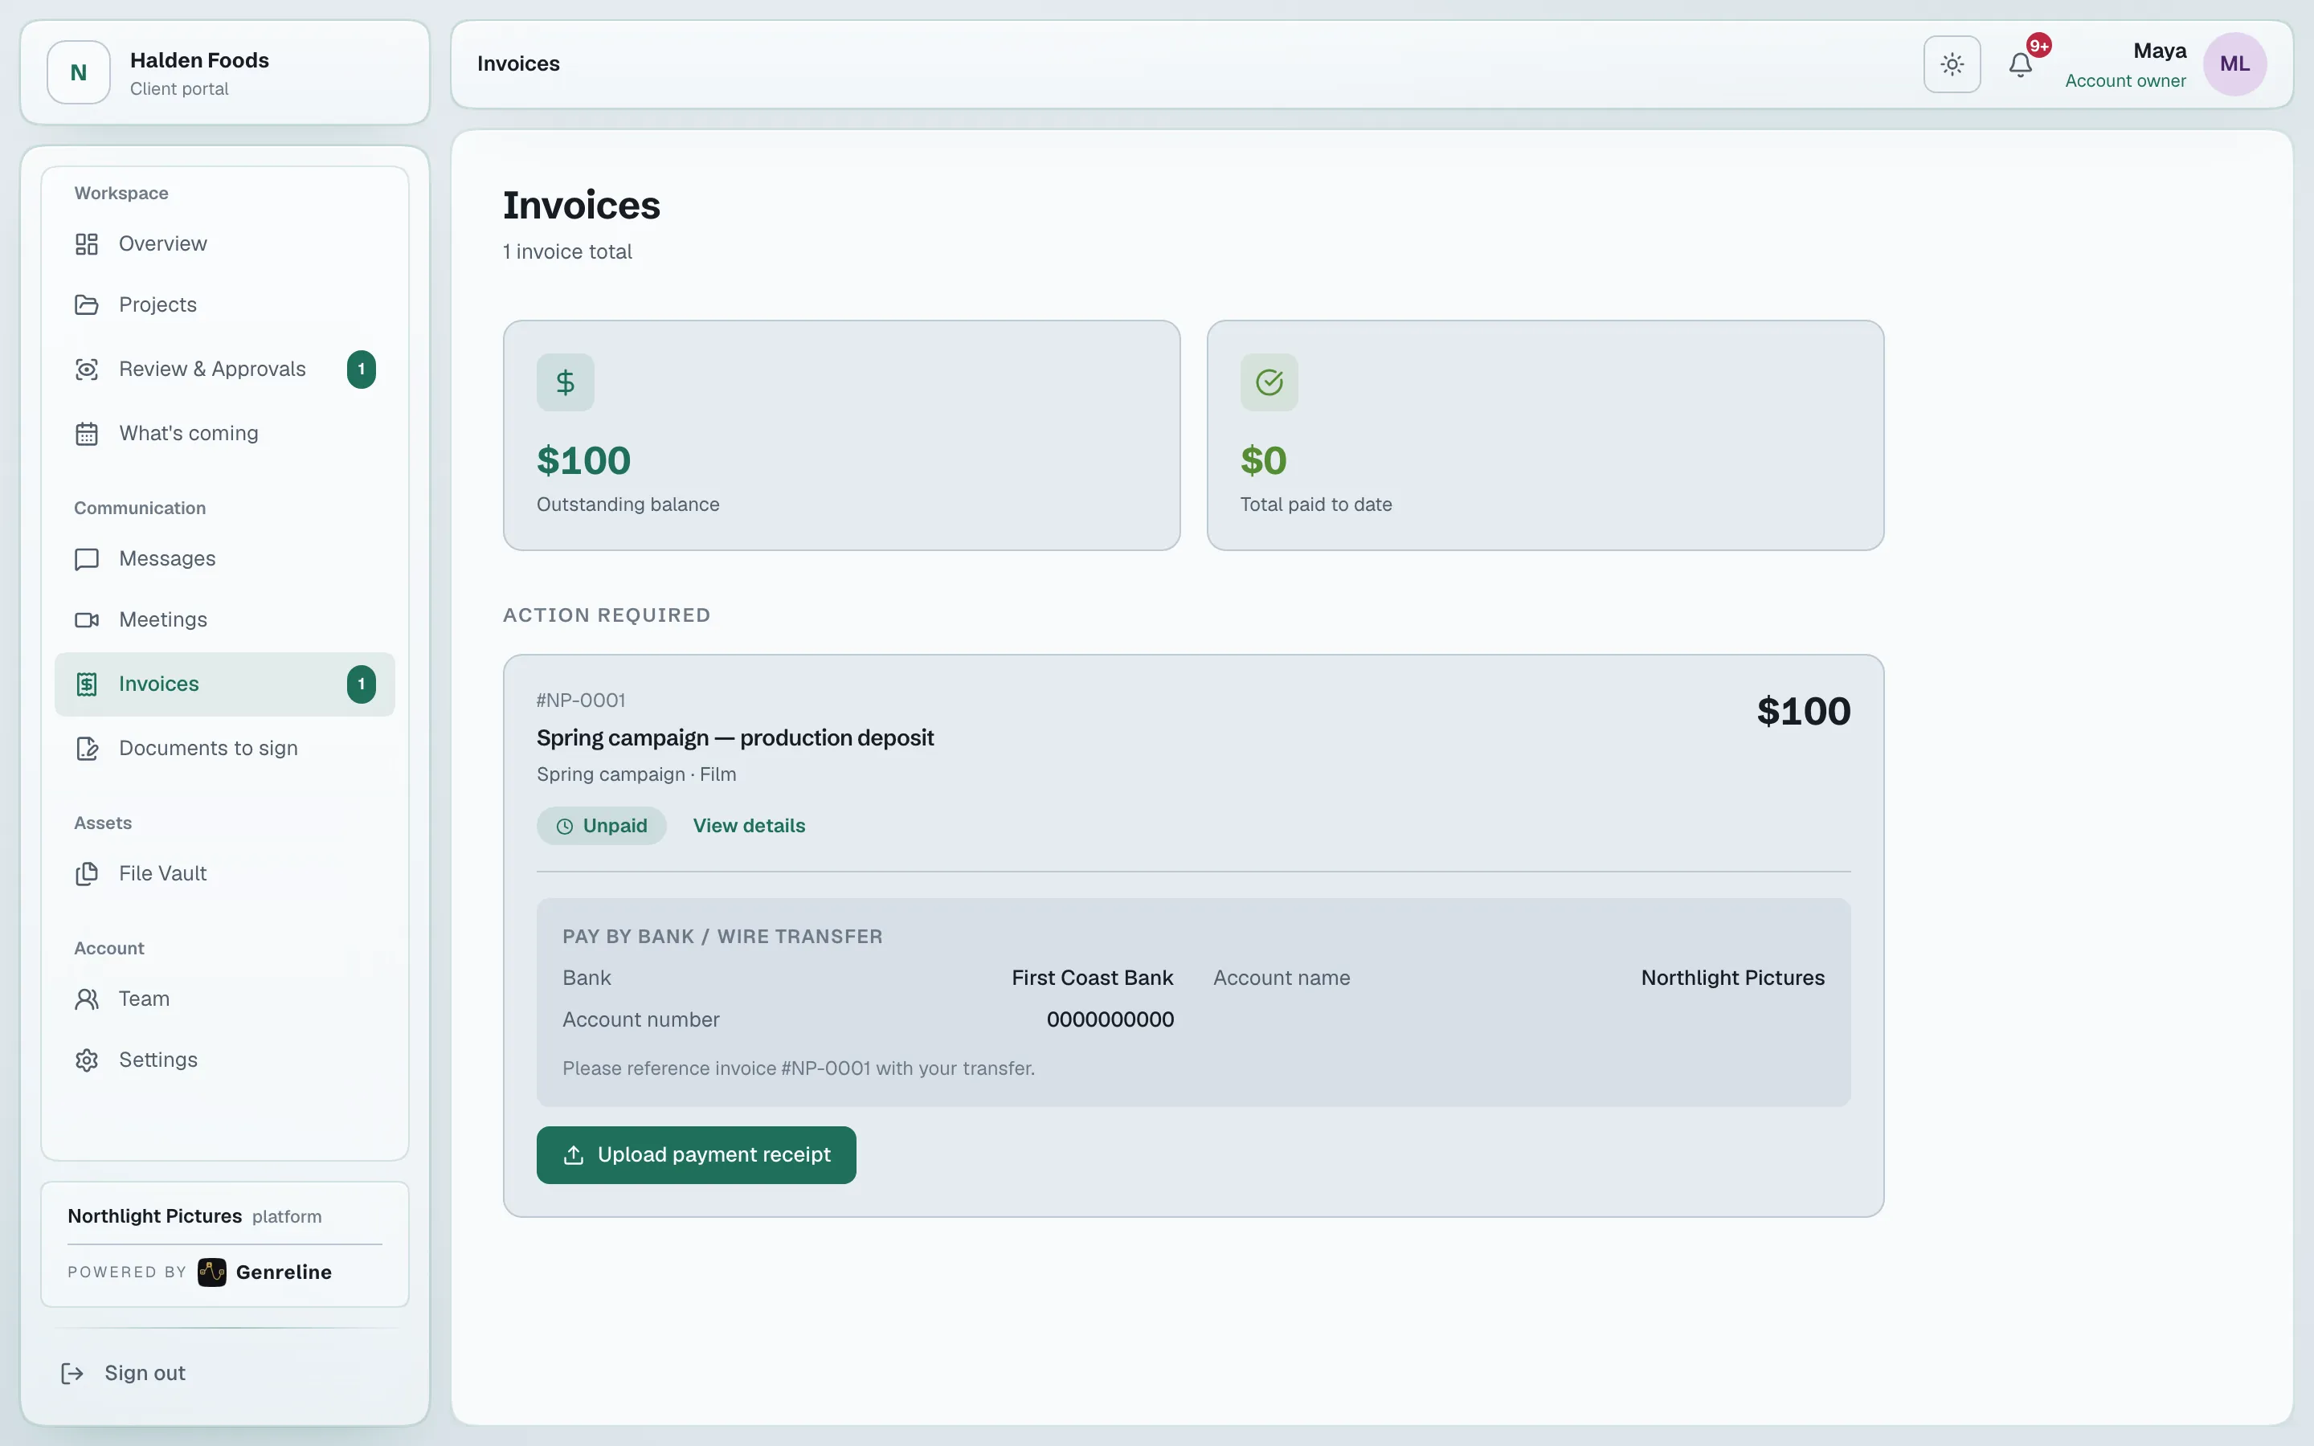Click the Review & Approvals count badge
2314x1446 pixels.
tap(362, 370)
